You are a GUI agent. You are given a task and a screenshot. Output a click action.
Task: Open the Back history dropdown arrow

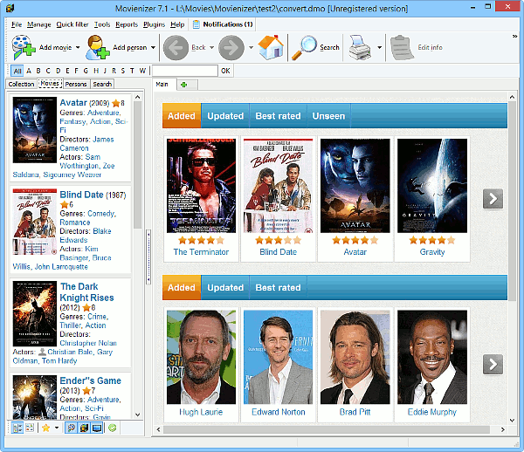pyautogui.click(x=211, y=47)
